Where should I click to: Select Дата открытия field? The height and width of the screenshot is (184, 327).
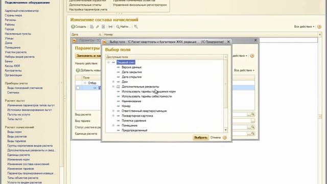132,77
